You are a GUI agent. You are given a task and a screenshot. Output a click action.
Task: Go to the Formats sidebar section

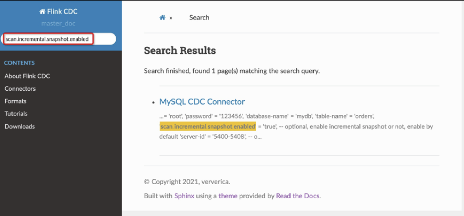(x=16, y=101)
